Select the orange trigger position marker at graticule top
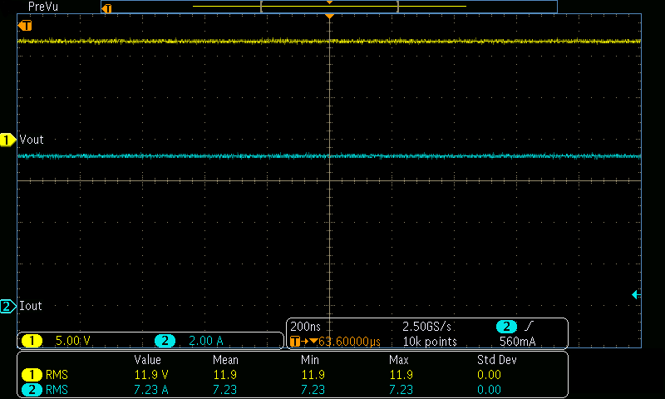The height and width of the screenshot is (399, 665). pyautogui.click(x=330, y=17)
